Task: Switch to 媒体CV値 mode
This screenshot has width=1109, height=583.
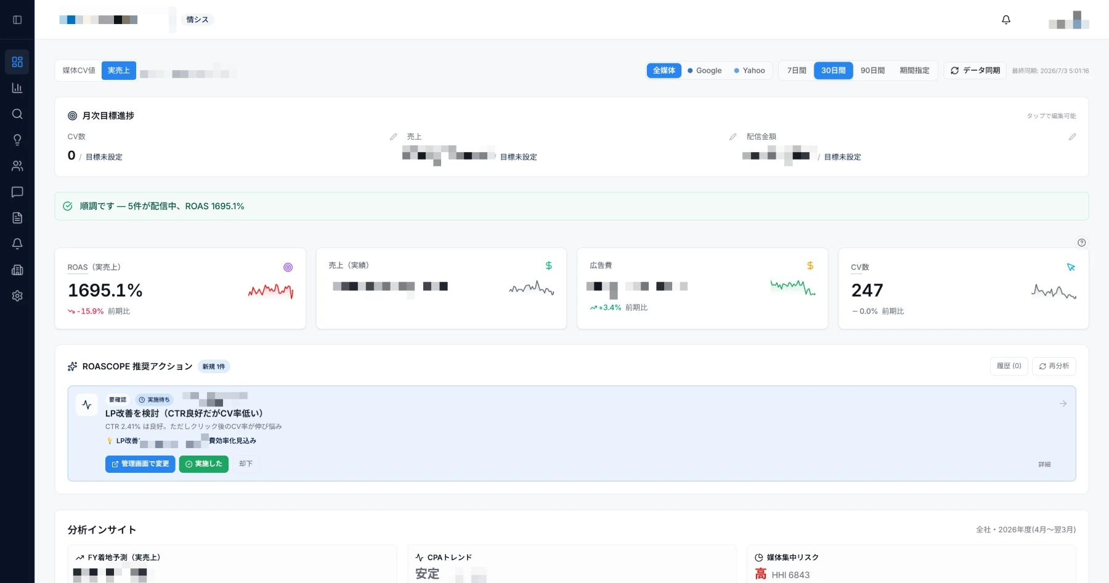Action: (x=79, y=70)
